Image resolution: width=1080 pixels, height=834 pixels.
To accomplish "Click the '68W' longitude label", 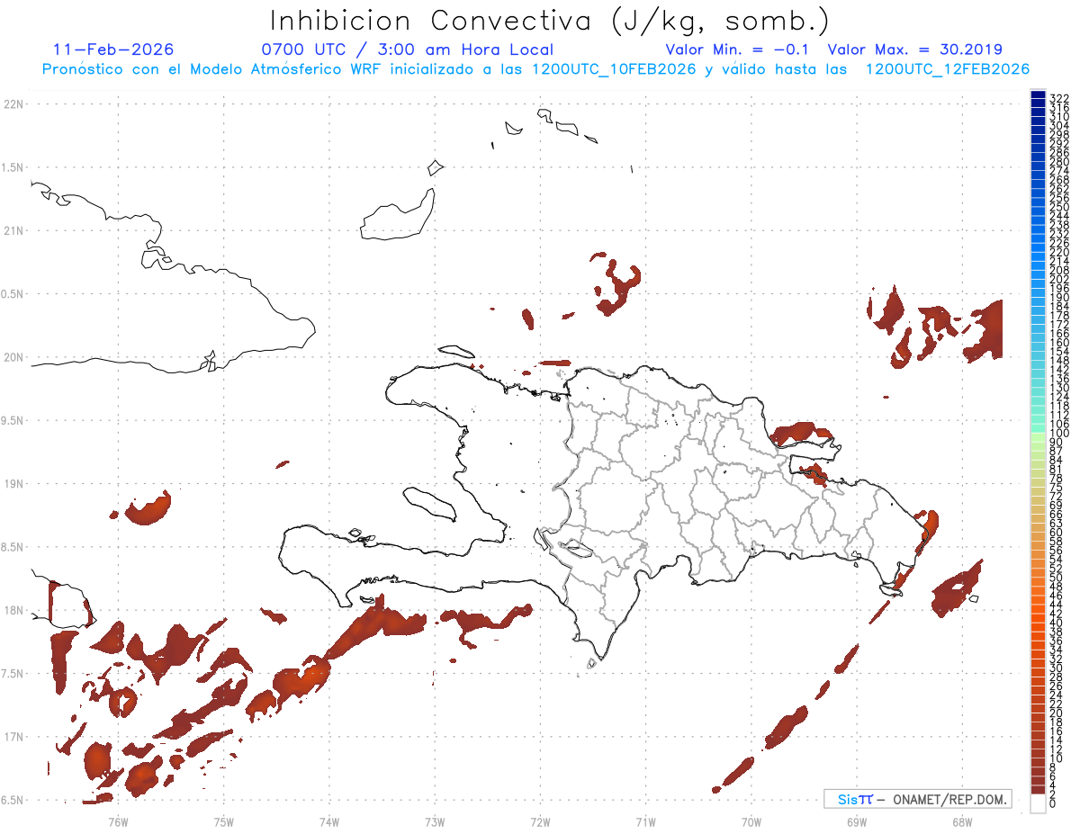I will click(962, 821).
